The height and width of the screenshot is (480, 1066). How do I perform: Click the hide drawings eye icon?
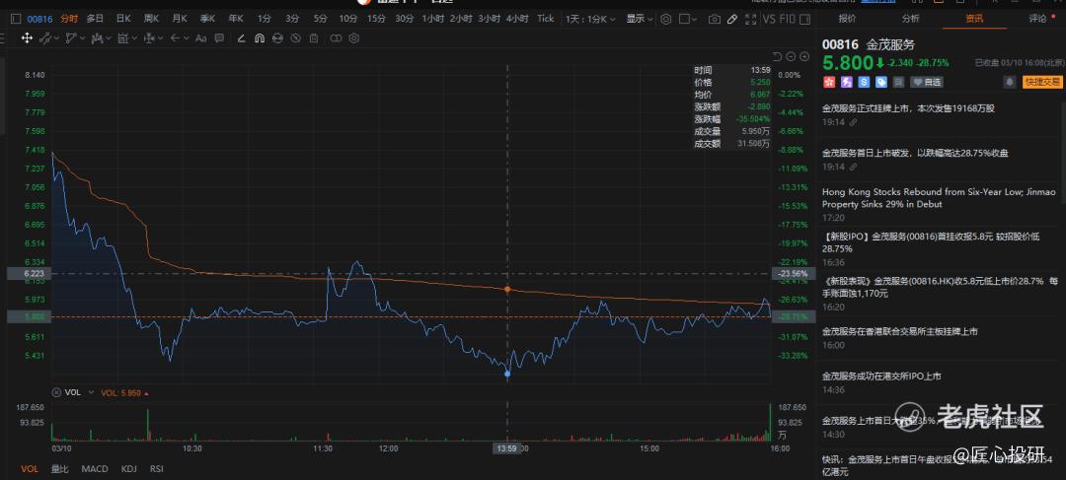point(296,38)
